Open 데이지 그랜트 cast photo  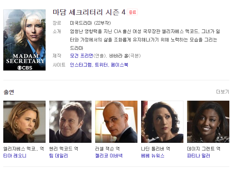click(208, 122)
